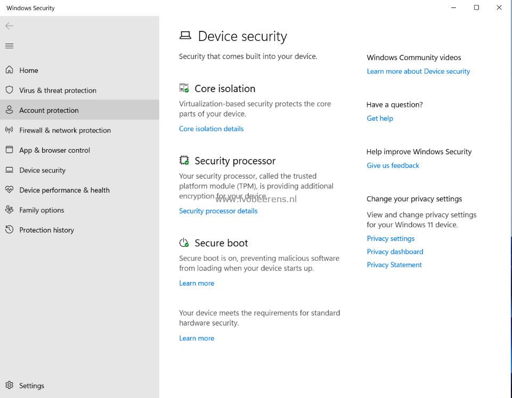Click the laptop icon in Device security heading
This screenshot has height=398, width=512.
pyautogui.click(x=185, y=35)
